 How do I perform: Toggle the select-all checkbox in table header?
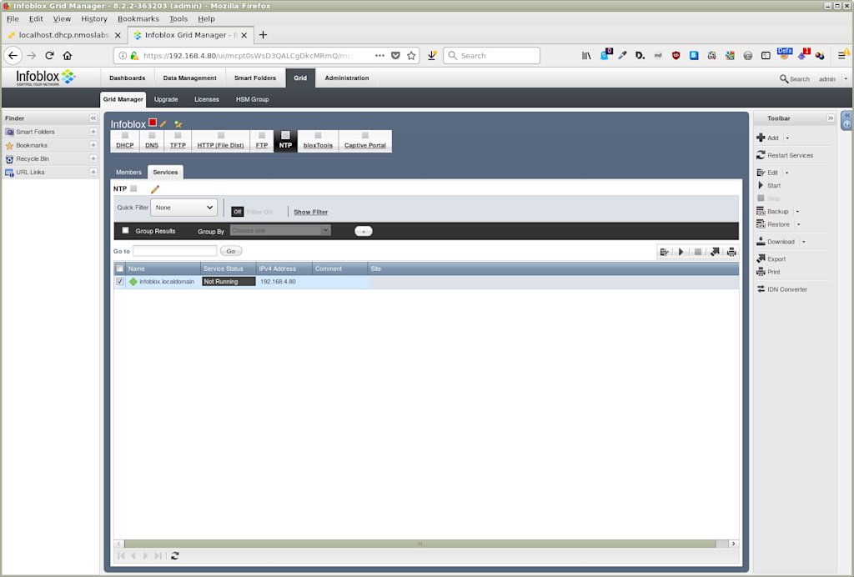(120, 268)
